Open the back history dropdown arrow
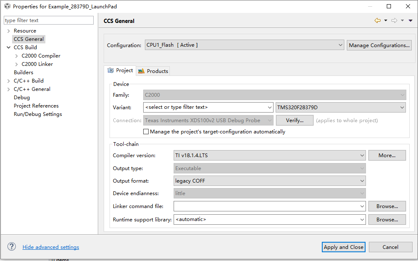The image size is (418, 261). (386, 20)
